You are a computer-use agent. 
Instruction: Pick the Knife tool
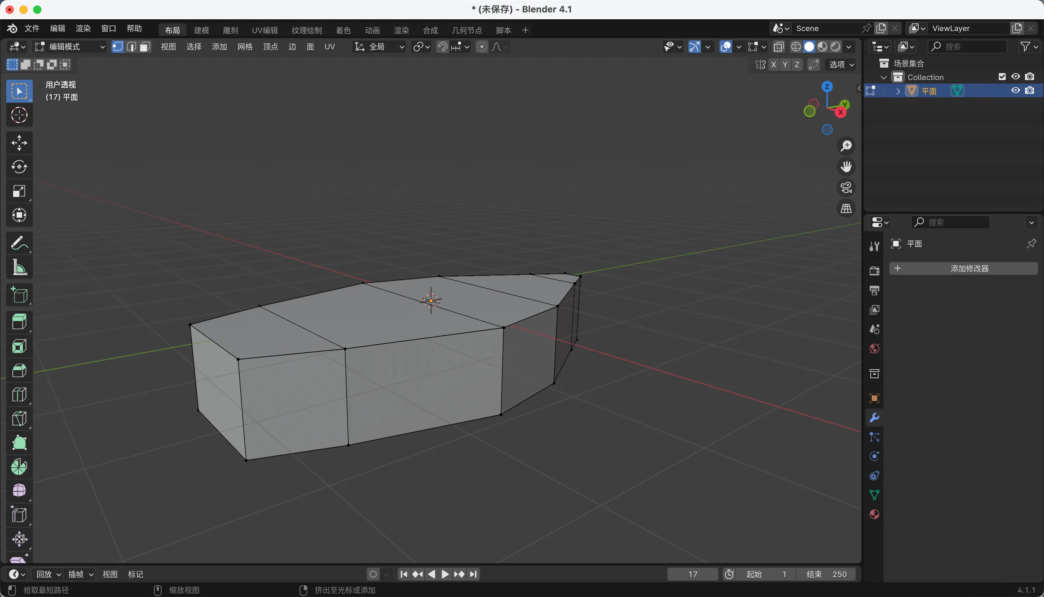[x=19, y=419]
